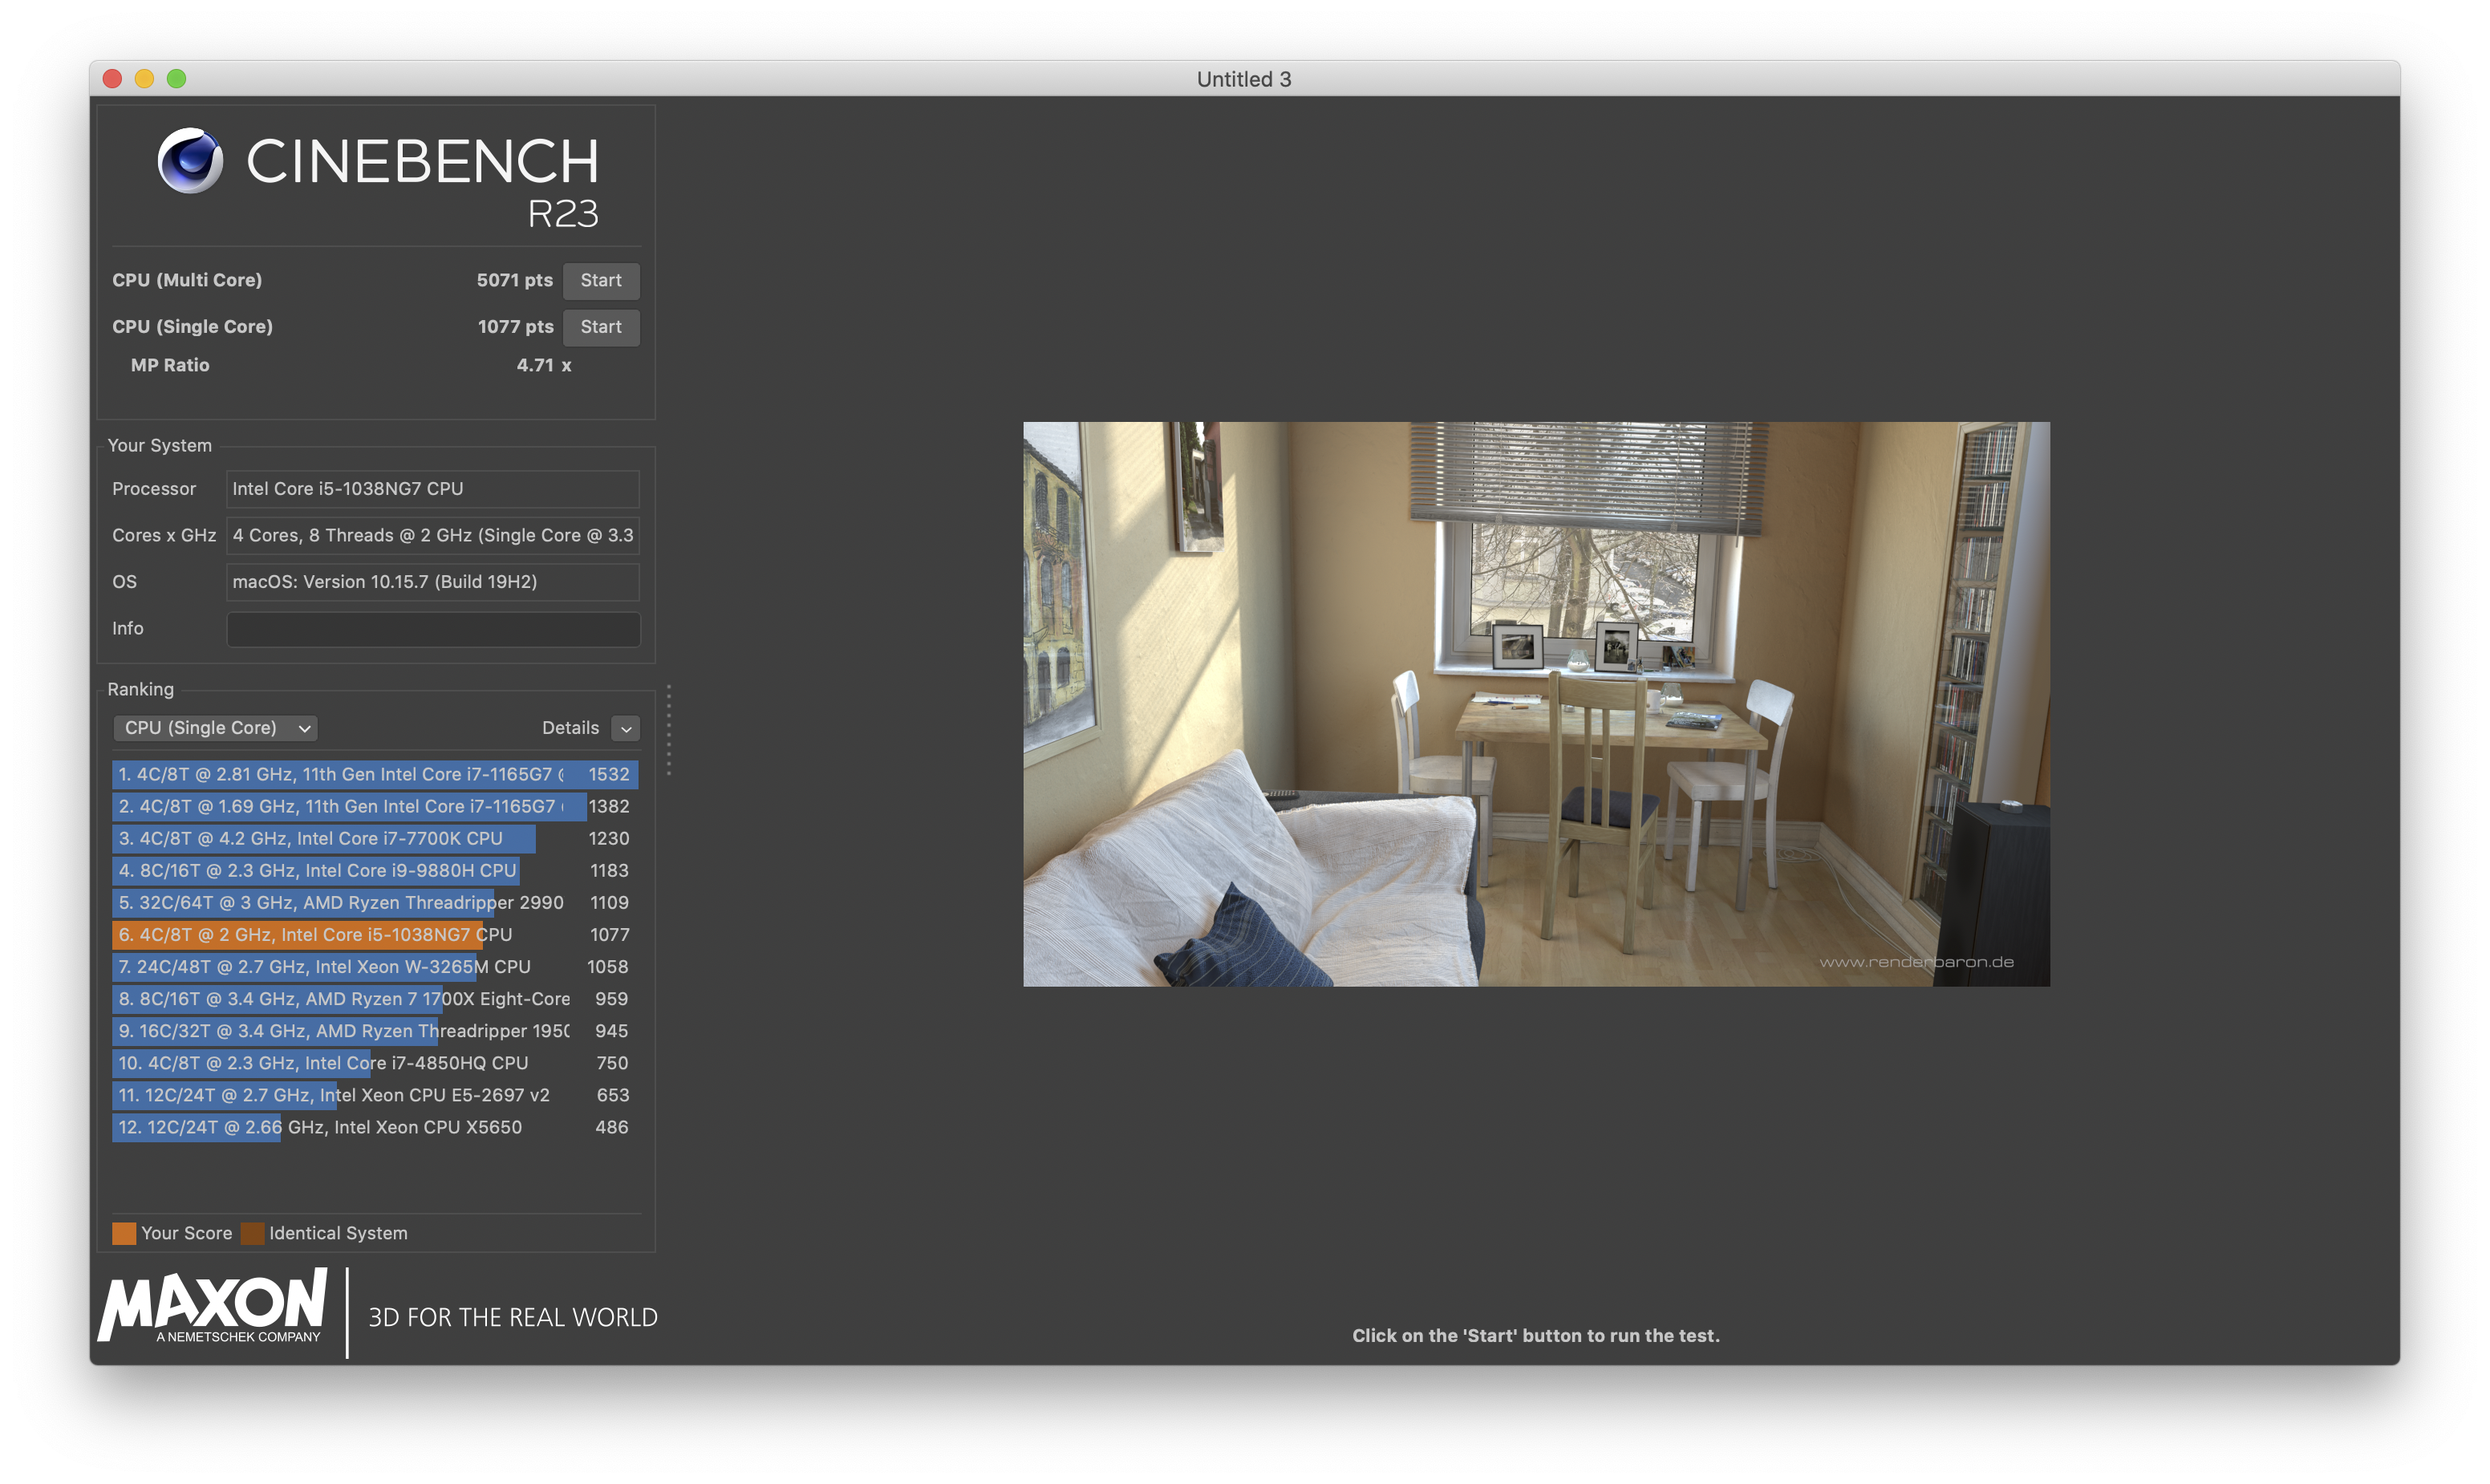The width and height of the screenshot is (2490, 1484).
Task: Expand the Details dropdown arrow
Action: click(x=626, y=729)
